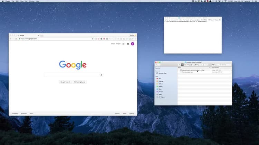Select the Gray tag in Finder sidebar
The image size is (259, 145).
(x=159, y=94)
